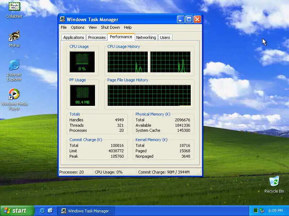Click the PF Usage gauge showing 98.4 MB
The image size is (289, 216).
(82, 95)
